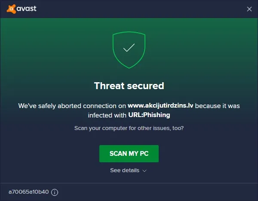The height and width of the screenshot is (201, 258).
Task: Click the alert code a70065a10b40
Action: (x=29, y=192)
